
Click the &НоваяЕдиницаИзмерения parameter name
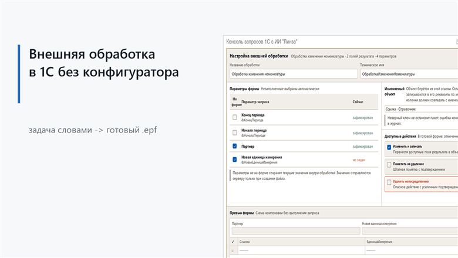pos(259,162)
